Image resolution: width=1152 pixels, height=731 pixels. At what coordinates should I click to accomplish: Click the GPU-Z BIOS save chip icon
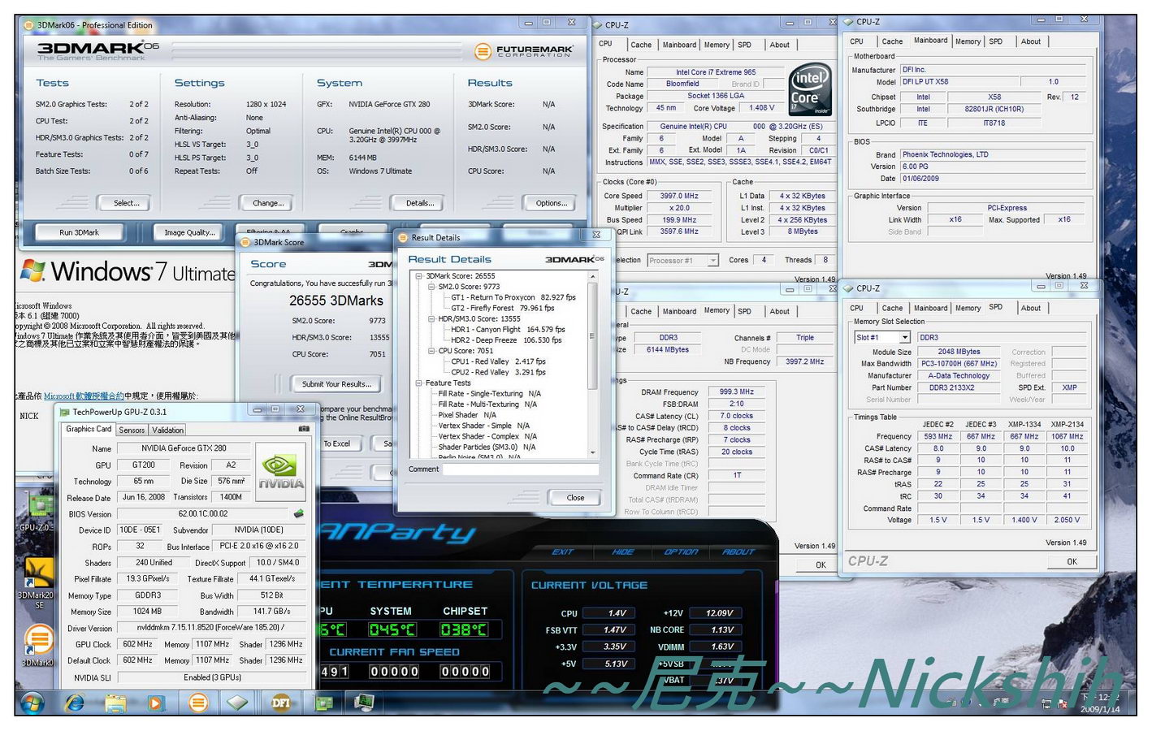tap(298, 513)
